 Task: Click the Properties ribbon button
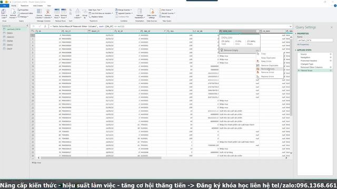click(23, 10)
